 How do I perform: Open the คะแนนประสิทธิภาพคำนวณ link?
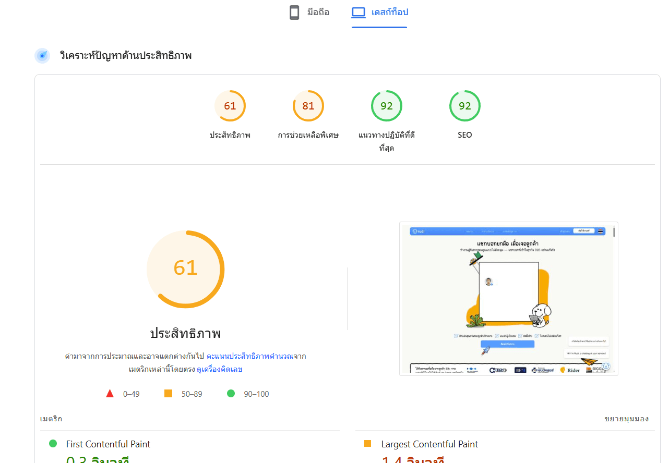click(249, 357)
